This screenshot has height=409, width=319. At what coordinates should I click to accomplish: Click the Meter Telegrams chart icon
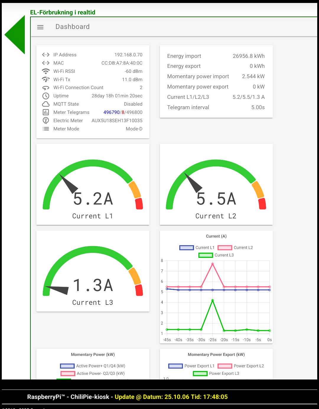click(46, 112)
